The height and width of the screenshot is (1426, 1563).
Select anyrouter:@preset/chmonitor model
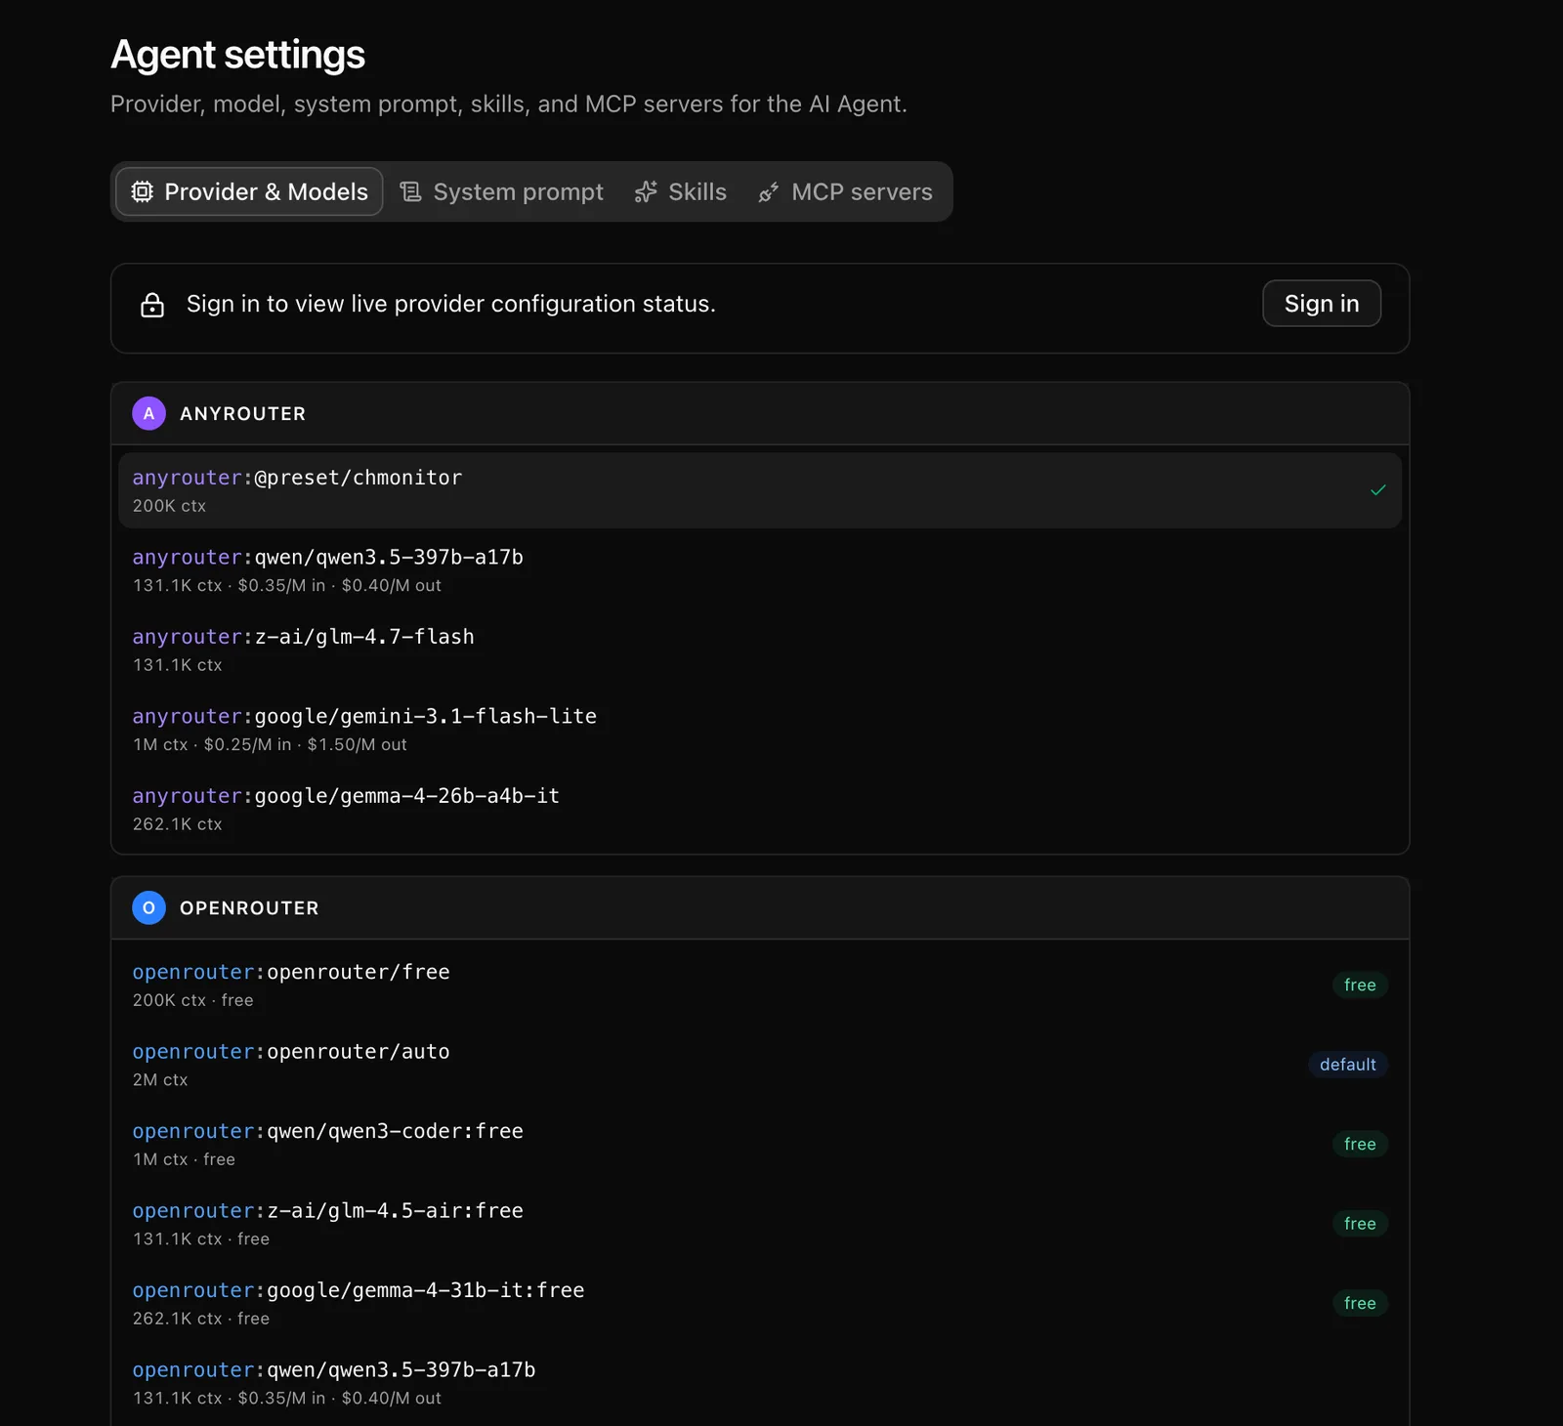[760, 490]
